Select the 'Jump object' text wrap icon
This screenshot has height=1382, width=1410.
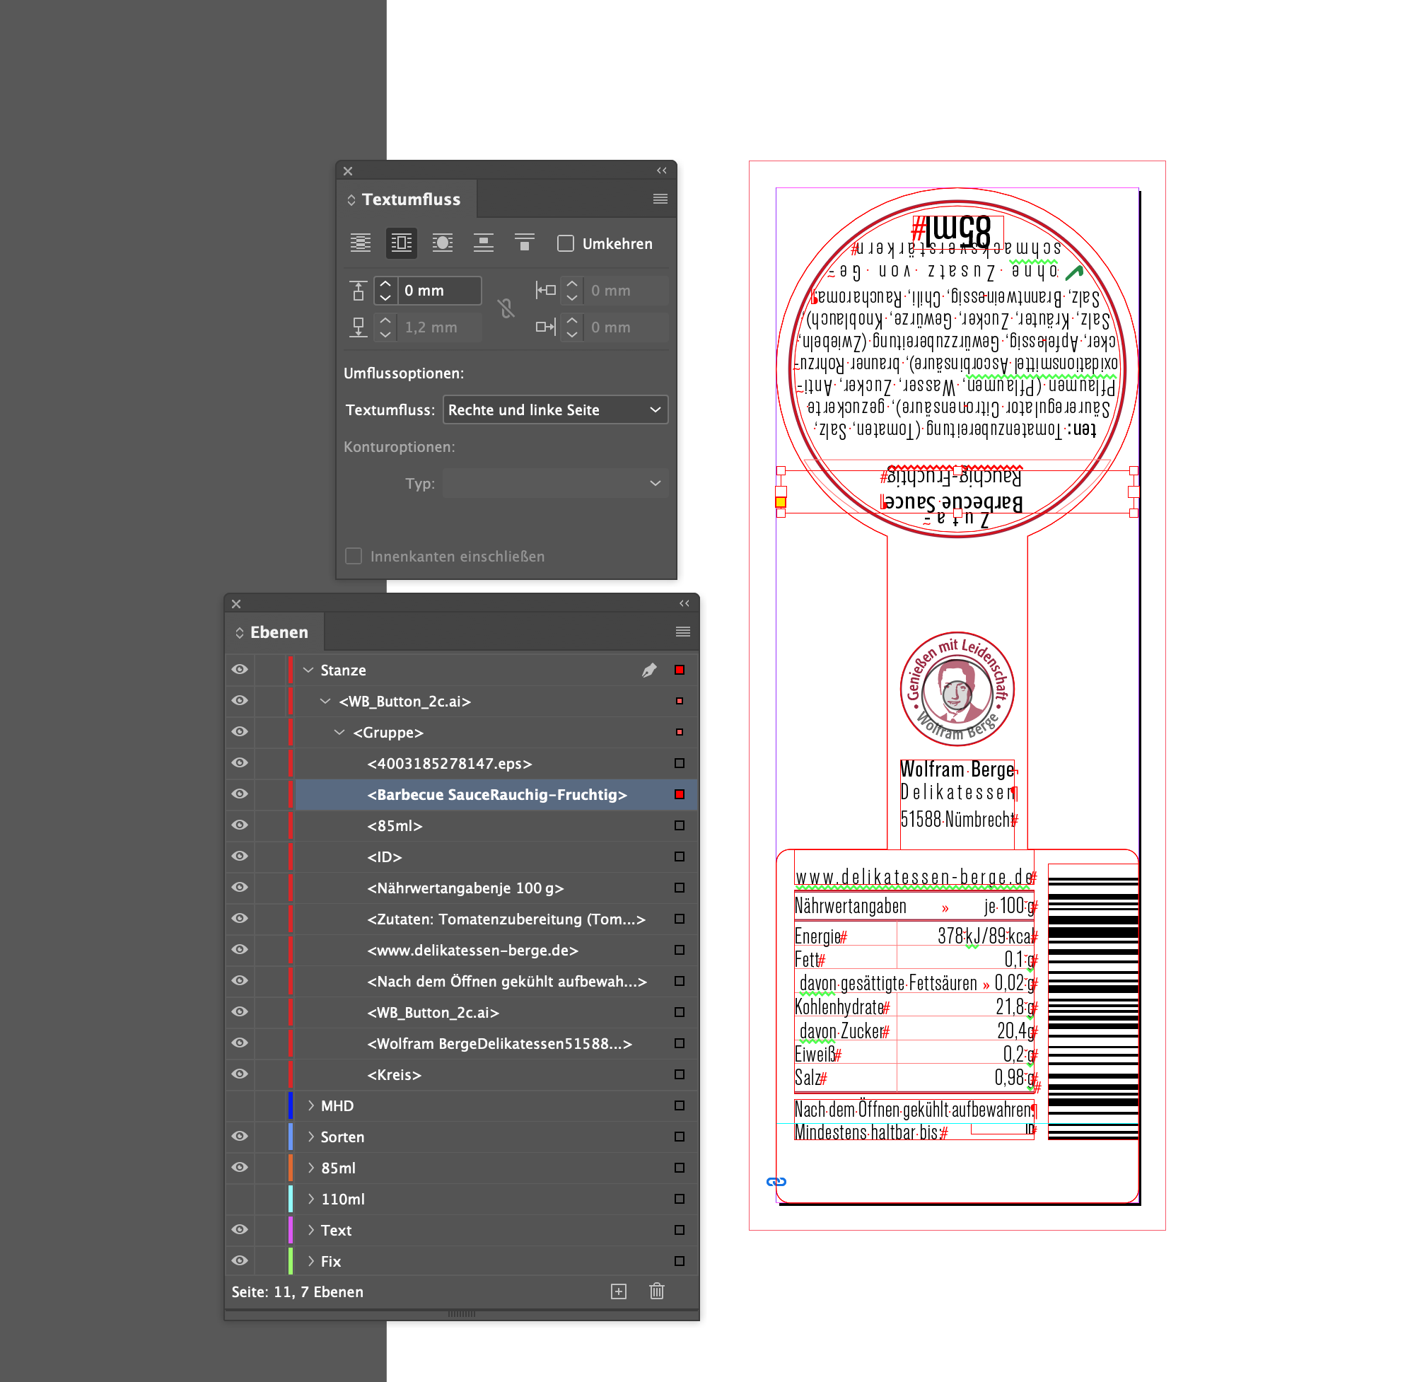484,243
